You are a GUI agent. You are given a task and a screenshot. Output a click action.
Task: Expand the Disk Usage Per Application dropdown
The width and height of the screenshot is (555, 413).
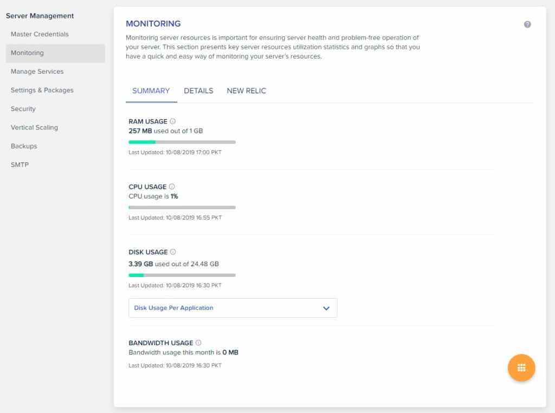233,307
